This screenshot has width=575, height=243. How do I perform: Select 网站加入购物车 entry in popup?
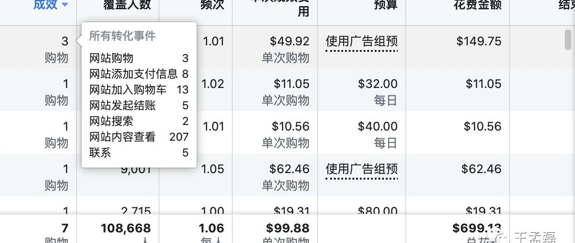tap(139, 89)
